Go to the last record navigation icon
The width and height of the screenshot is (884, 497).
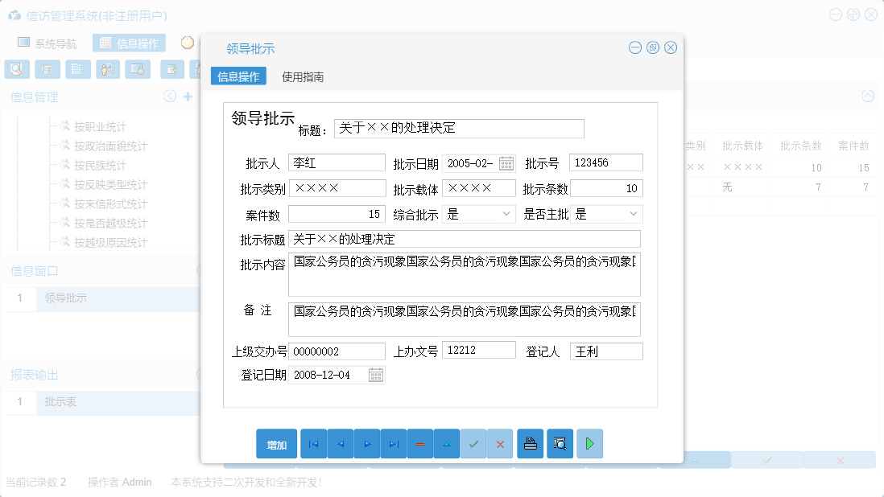point(393,443)
